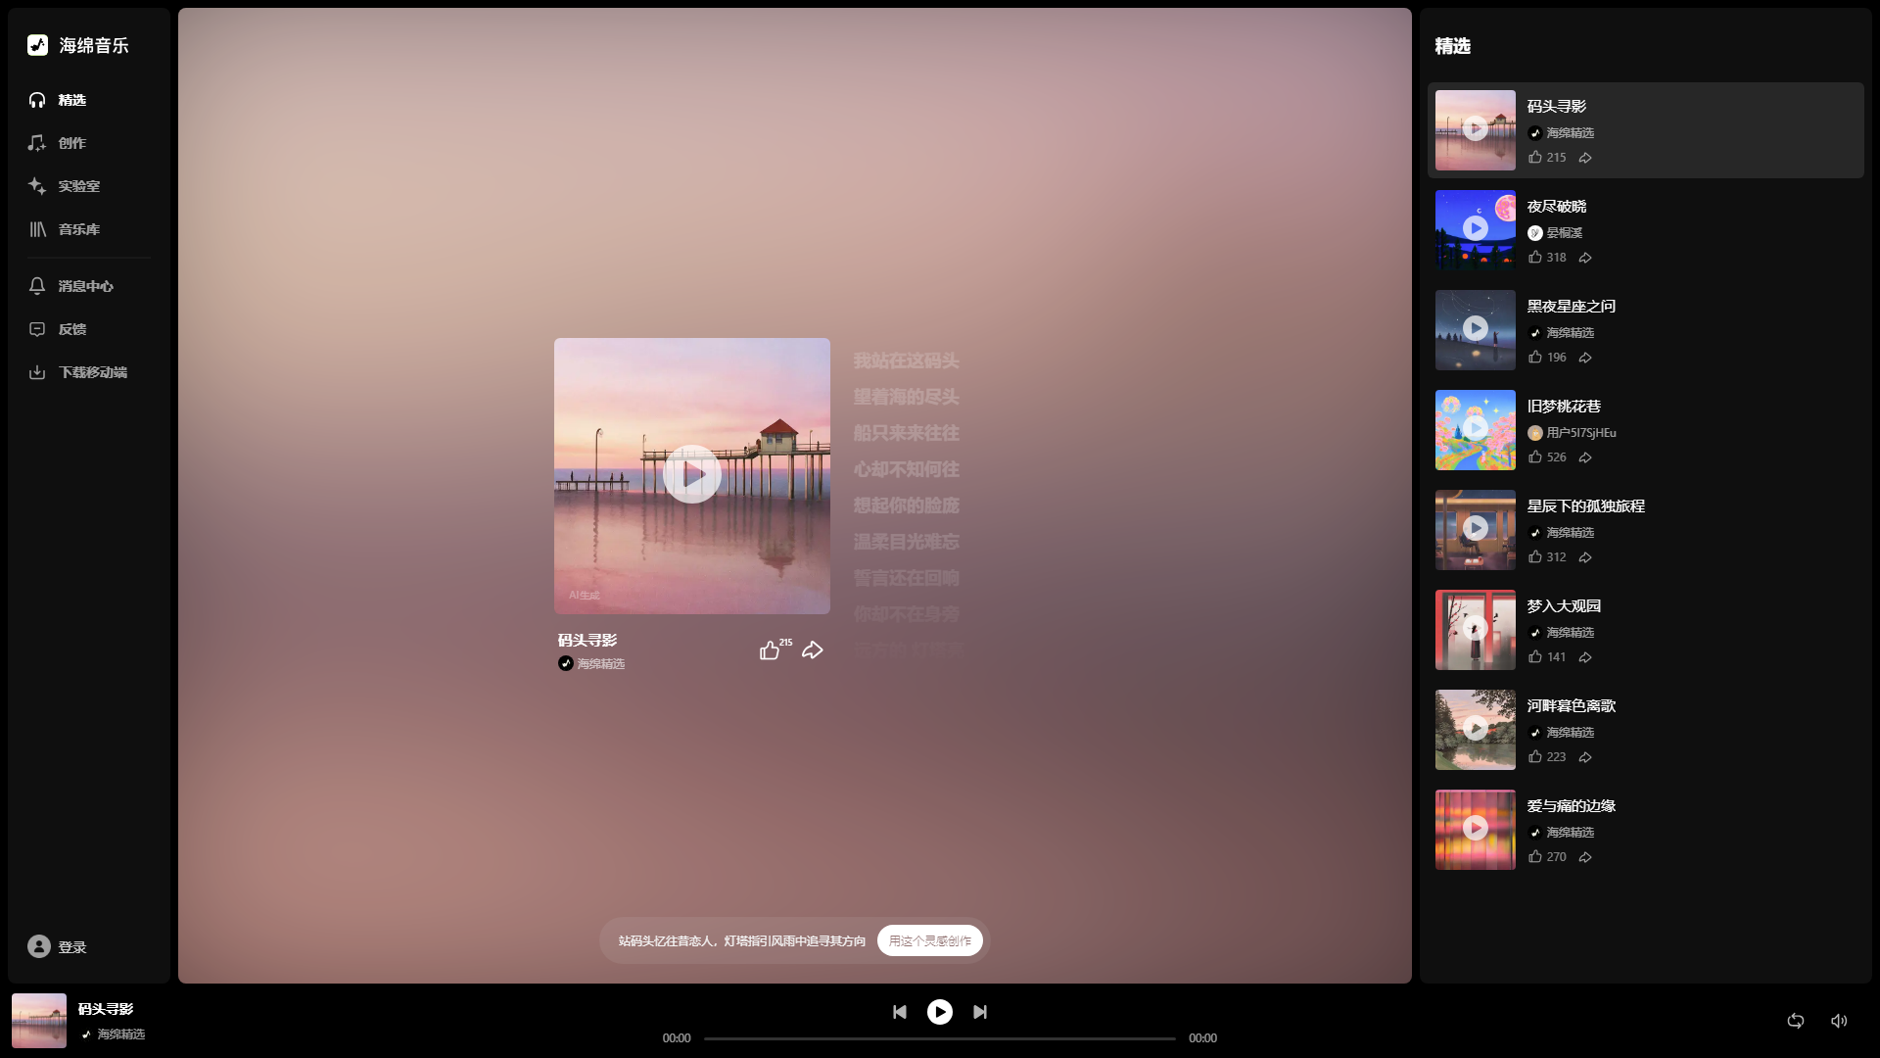
Task: Go to 实验室 in the sidebar
Action: 77,186
